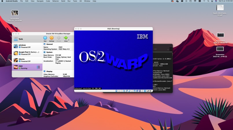
Task: Open the Android Studio app menu
Action: (12, 1)
